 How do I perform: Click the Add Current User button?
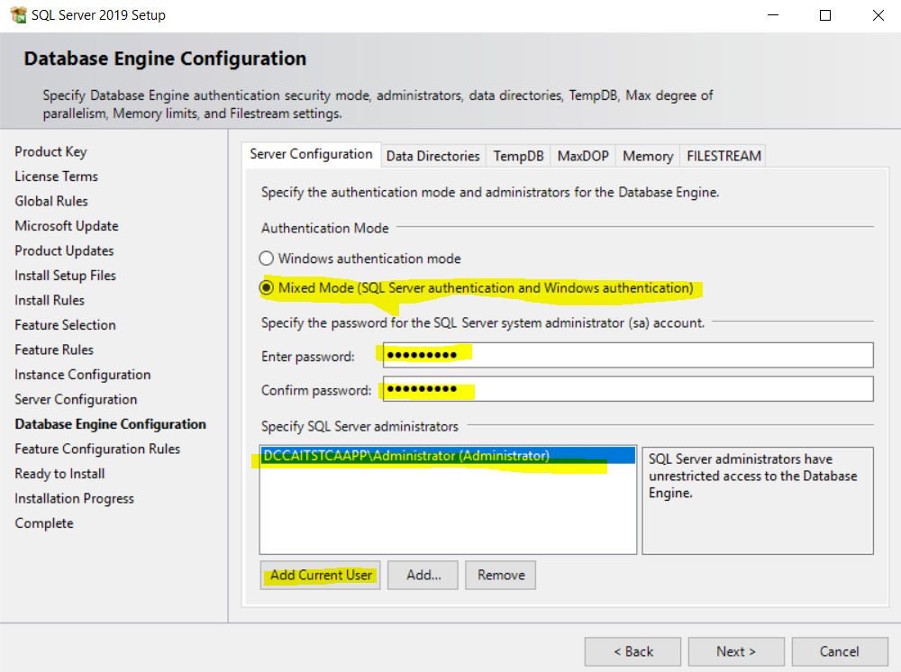(x=321, y=575)
